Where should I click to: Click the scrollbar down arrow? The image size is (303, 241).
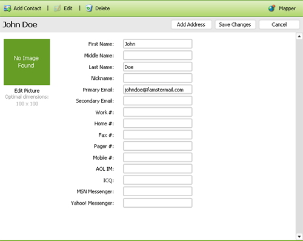click(299, 236)
